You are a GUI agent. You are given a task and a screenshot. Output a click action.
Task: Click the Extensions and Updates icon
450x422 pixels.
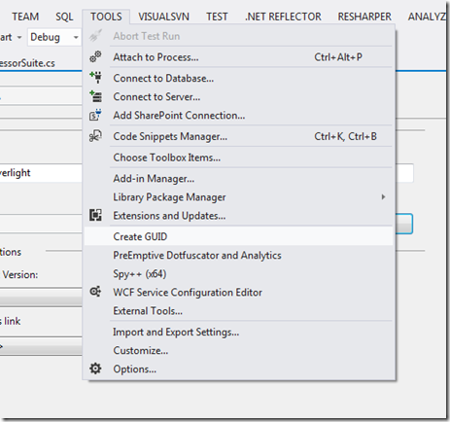coord(95,215)
